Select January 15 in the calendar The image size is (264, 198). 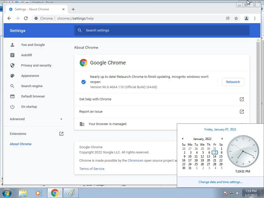[221, 156]
